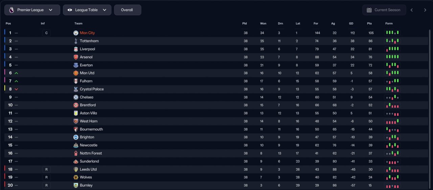Screen dimensions: 433x190
Task: Click the Overall filter button
Action: pos(127,10)
